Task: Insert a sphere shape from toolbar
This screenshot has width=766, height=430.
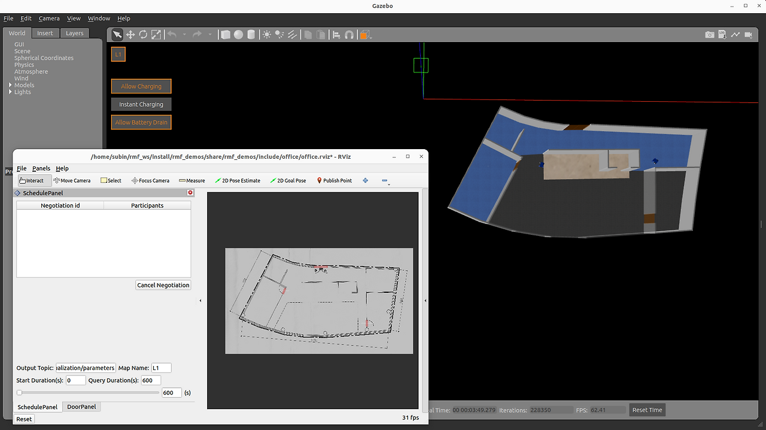Action: tap(238, 35)
